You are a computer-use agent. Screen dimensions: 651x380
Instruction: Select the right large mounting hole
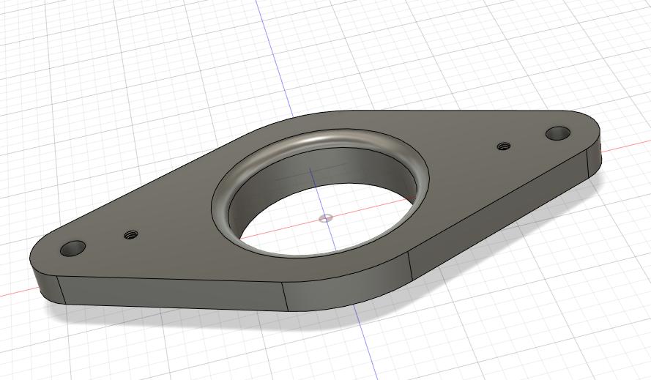pos(557,133)
